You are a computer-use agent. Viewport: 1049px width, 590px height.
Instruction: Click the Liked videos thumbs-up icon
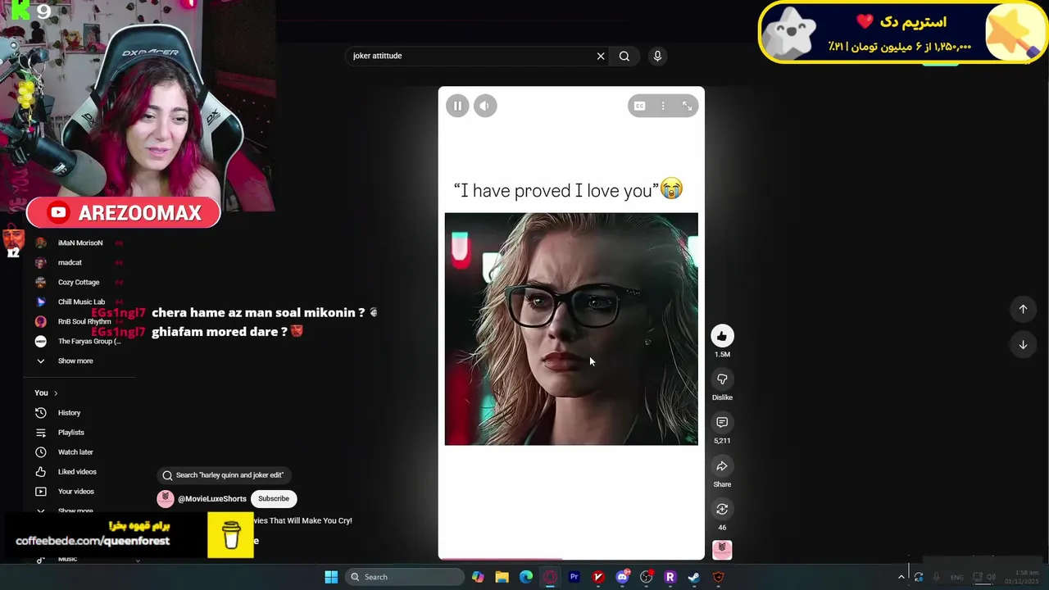pyautogui.click(x=41, y=472)
